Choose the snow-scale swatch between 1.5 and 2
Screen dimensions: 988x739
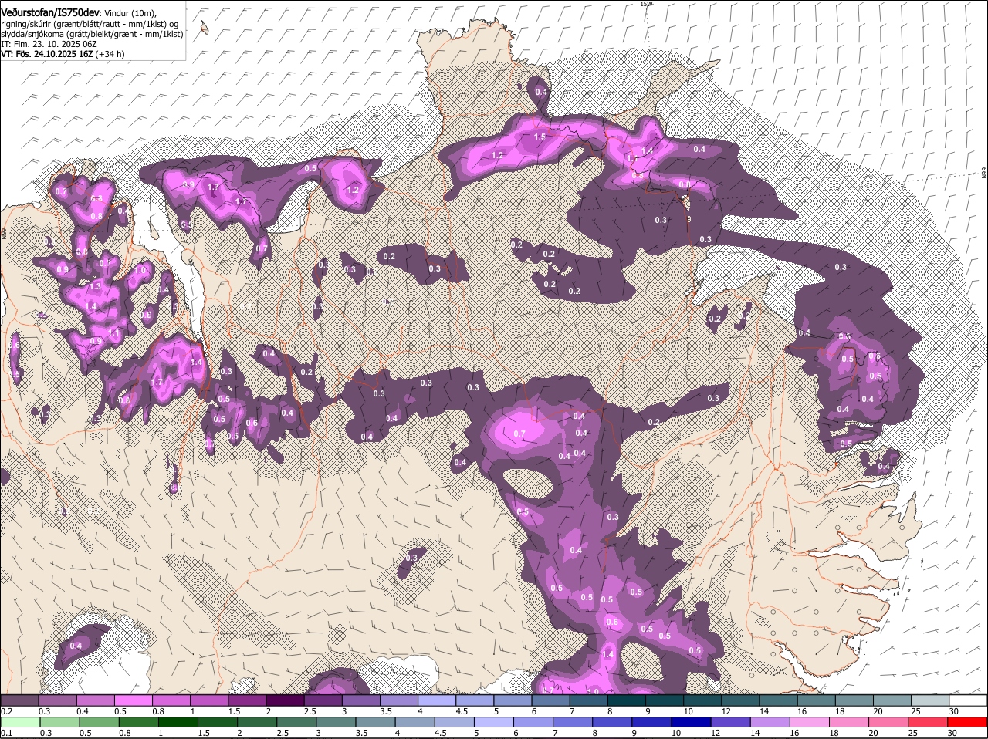(x=247, y=700)
